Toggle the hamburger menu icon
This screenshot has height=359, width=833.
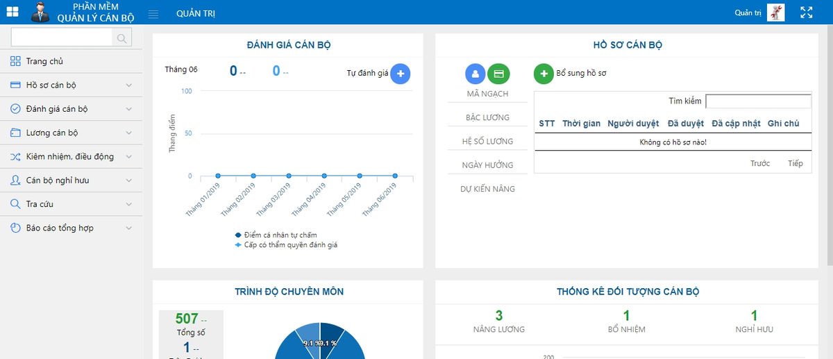(x=154, y=14)
